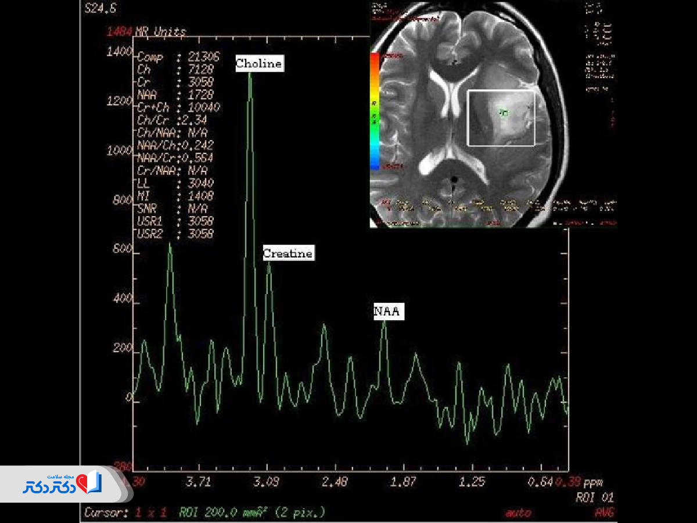Screen dimensions: 697x523
Task: Click the 2.48 ppm axis label
Action: click(x=335, y=482)
